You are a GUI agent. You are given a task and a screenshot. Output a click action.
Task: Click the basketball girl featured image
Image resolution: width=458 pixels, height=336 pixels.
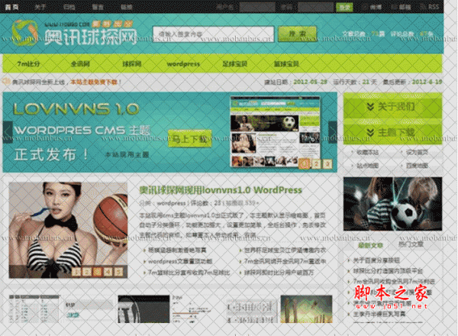pyautogui.click(x=68, y=230)
